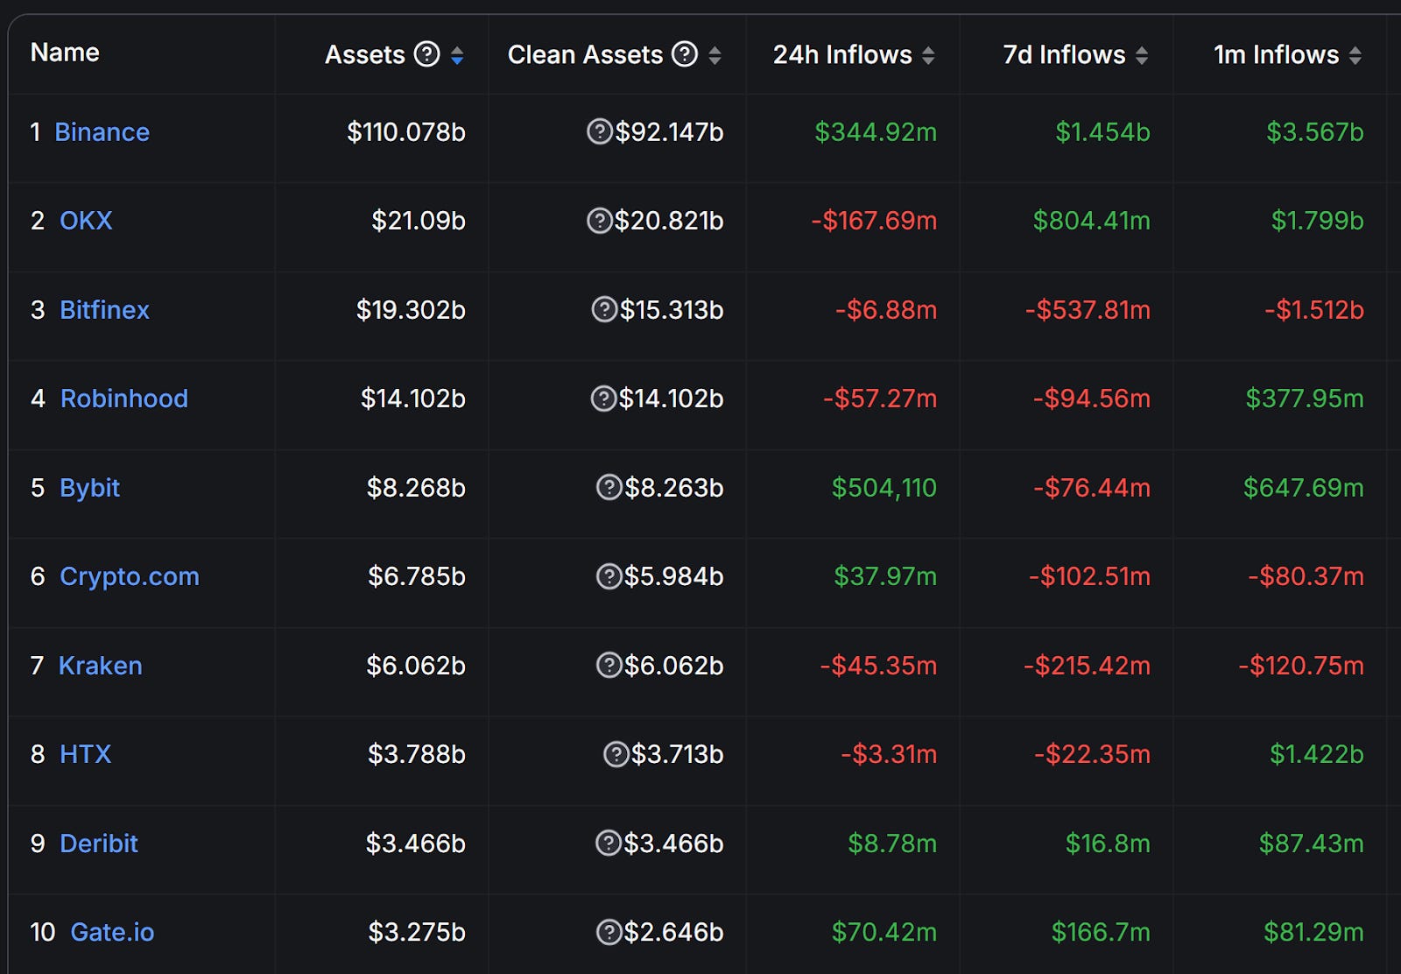Click the question icon beside Bitfinex $15.313b
This screenshot has height=974, width=1401.
604,310
